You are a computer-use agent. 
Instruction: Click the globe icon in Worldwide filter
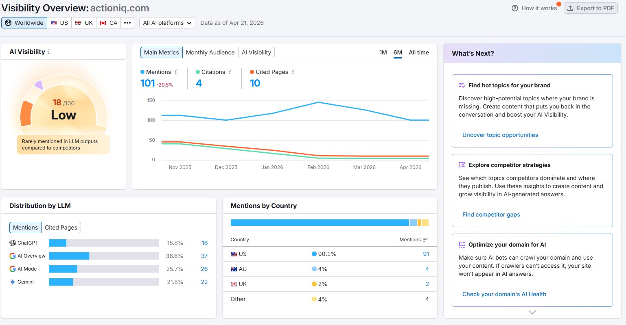pyautogui.click(x=8, y=23)
